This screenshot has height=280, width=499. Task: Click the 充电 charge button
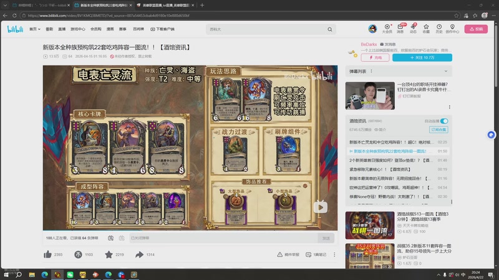tap(375, 57)
